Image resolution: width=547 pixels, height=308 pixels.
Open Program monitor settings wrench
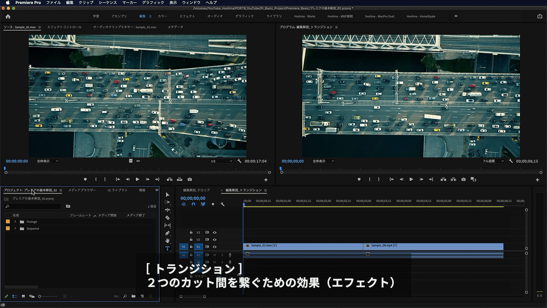[x=511, y=161]
